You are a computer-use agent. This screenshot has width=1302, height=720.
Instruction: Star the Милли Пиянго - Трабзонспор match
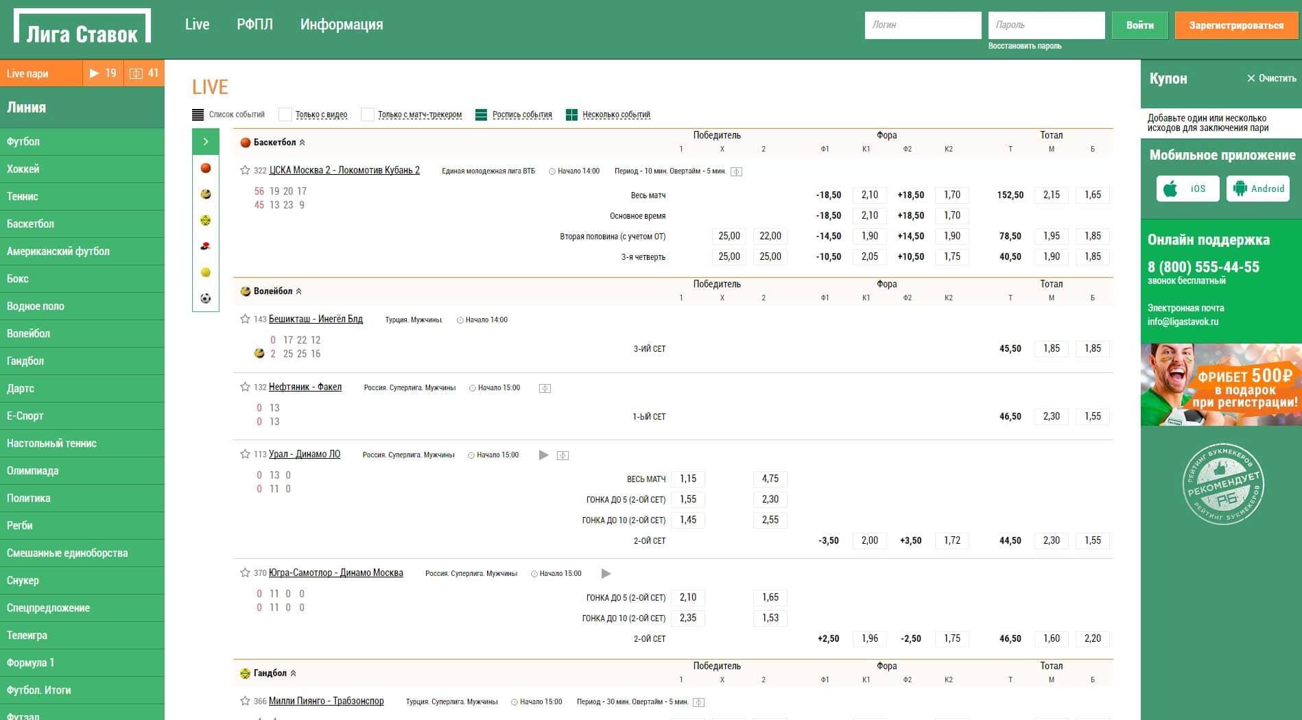click(245, 701)
